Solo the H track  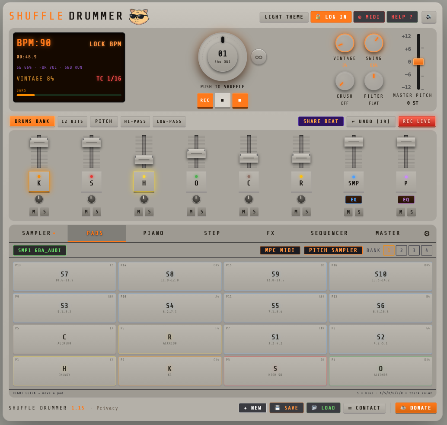pos(150,211)
